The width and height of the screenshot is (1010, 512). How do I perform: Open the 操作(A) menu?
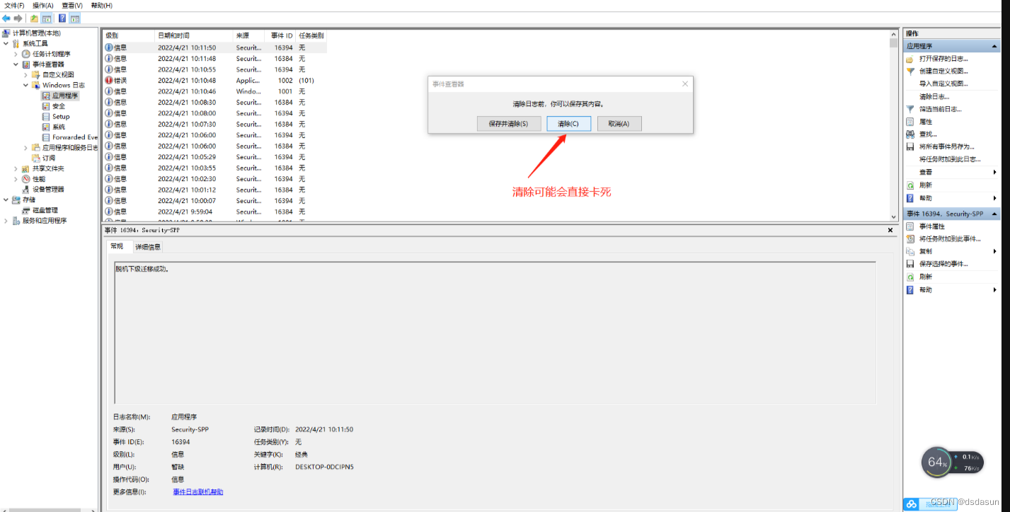pos(43,6)
